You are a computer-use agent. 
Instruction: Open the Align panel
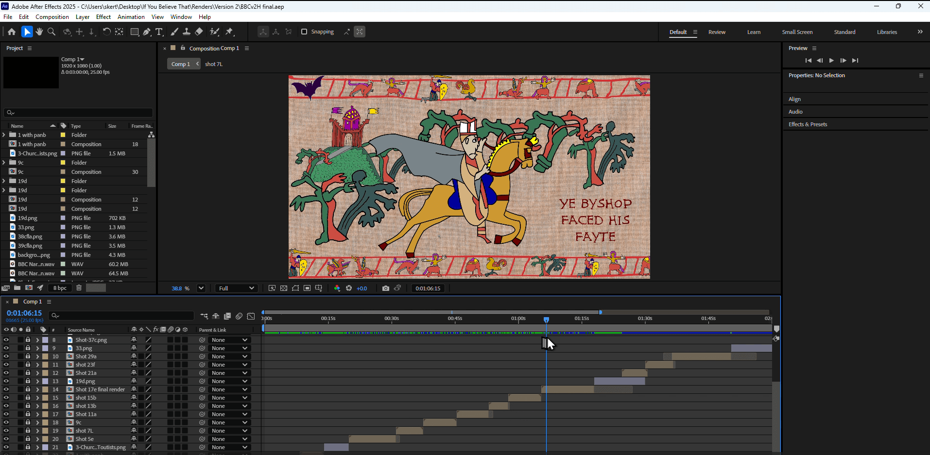tap(794, 99)
